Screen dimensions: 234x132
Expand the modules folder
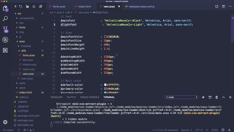(26, 46)
